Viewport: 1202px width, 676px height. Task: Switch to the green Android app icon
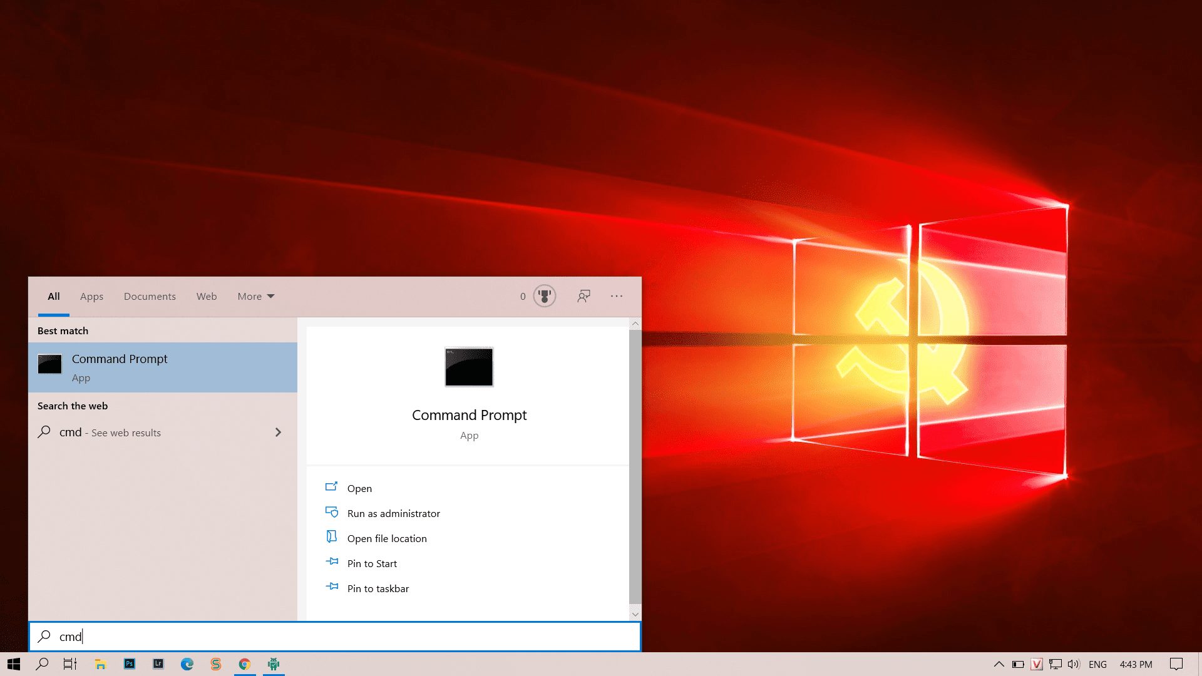coord(274,664)
